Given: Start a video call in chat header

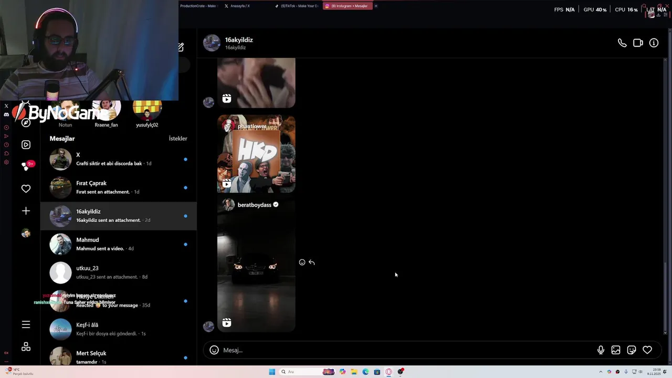Looking at the screenshot, I should tap(638, 43).
